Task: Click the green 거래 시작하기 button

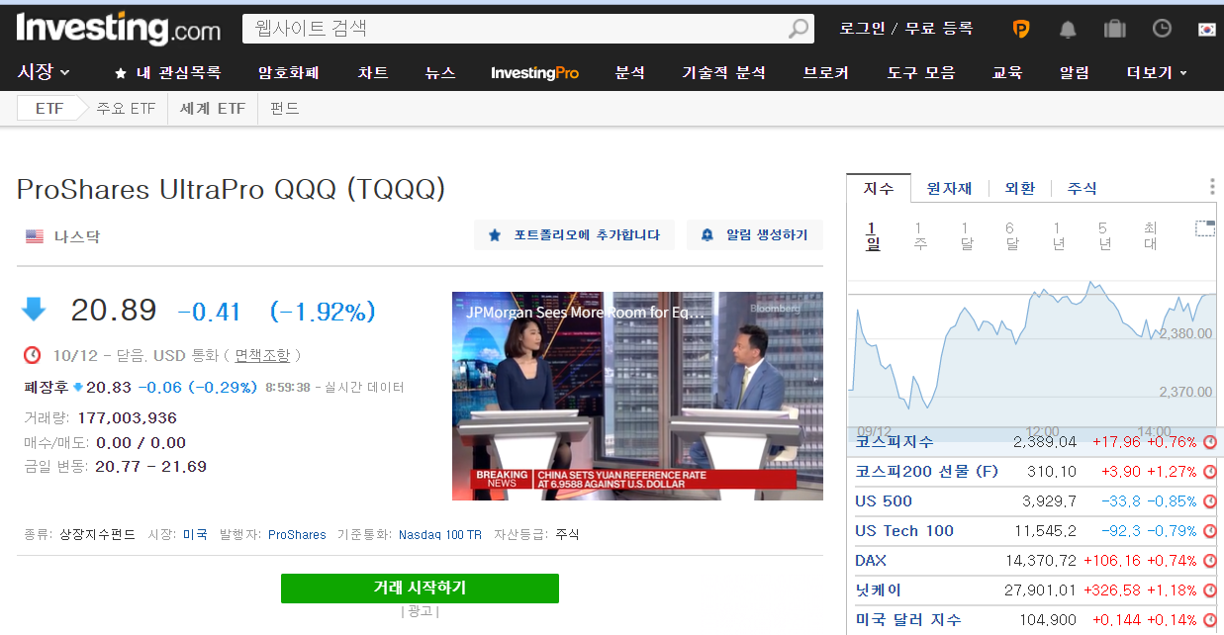Action: pyautogui.click(x=420, y=588)
